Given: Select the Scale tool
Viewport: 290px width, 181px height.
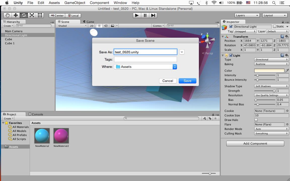Looking at the screenshot, I should pos(32,15).
